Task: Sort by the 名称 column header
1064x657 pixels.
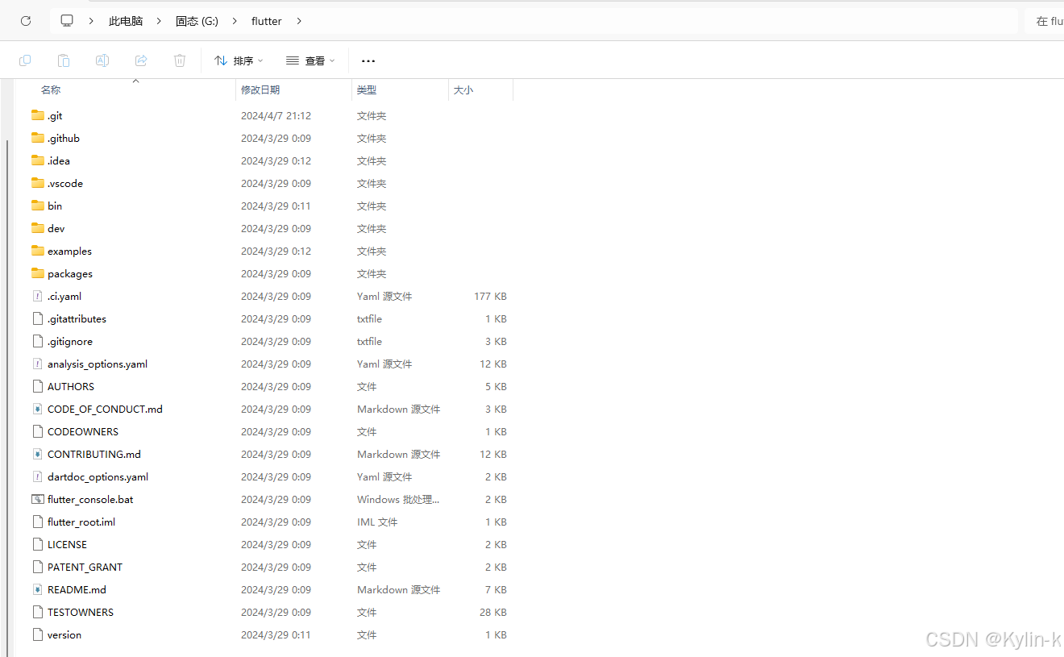Action: tap(51, 90)
